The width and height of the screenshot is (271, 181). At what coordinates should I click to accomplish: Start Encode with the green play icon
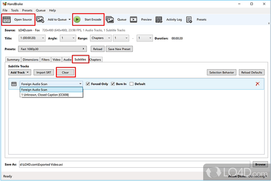tap(77, 19)
